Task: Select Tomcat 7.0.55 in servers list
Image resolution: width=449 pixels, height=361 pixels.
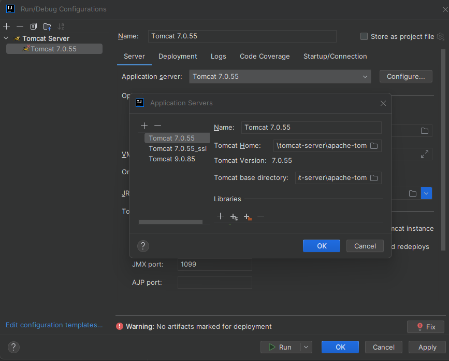Action: (177, 138)
